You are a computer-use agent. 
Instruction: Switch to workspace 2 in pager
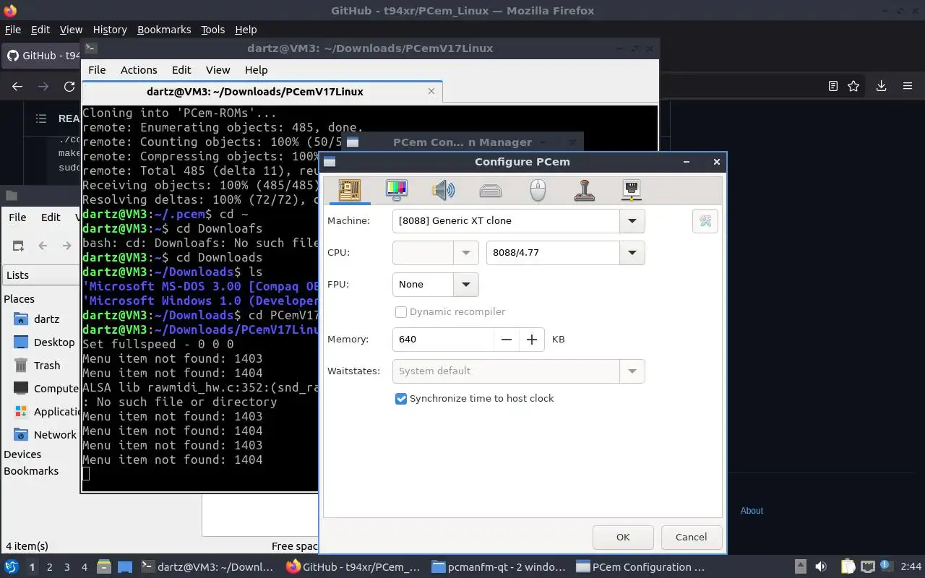tap(50, 567)
